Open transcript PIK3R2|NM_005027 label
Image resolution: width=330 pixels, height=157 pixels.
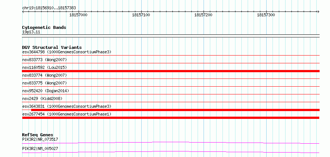point(40,148)
